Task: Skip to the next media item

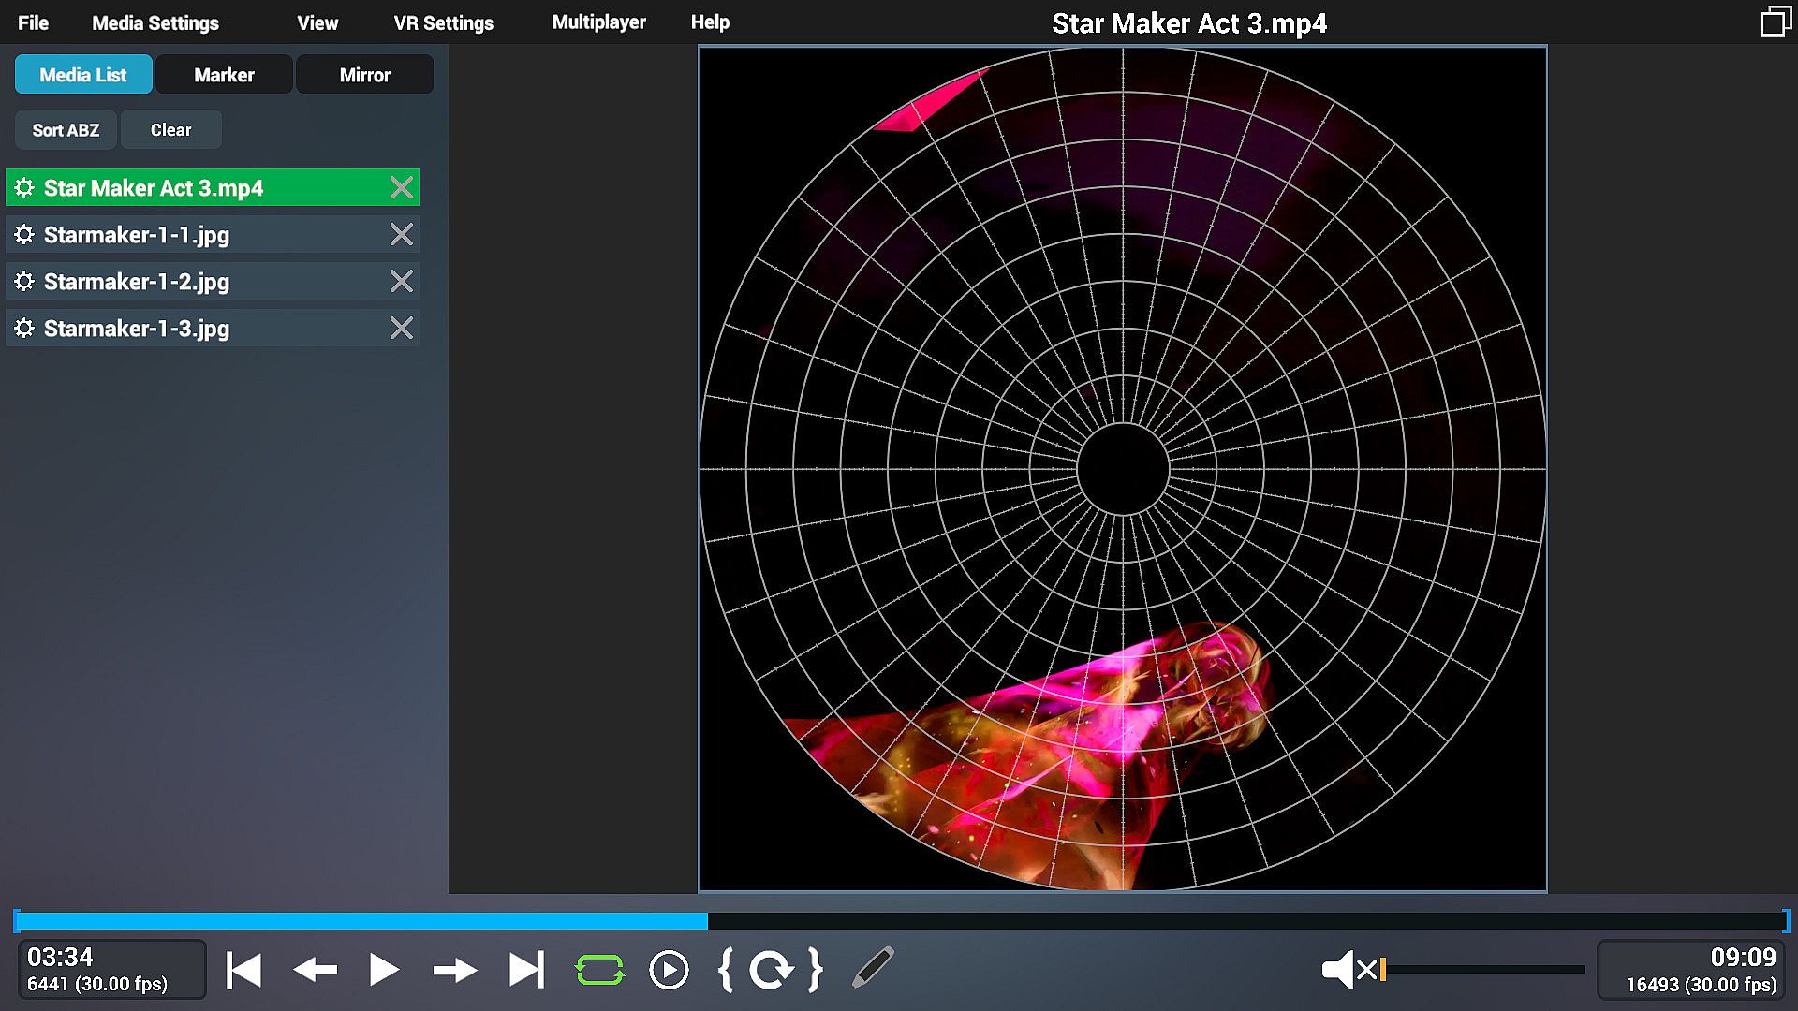Action: pos(526,970)
